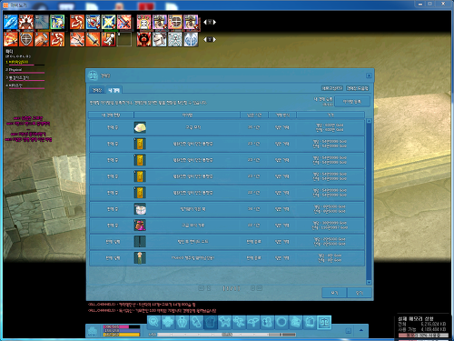This screenshot has width=454, height=341.
Task: Select the straw hat item listing icon
Action: coord(140,127)
